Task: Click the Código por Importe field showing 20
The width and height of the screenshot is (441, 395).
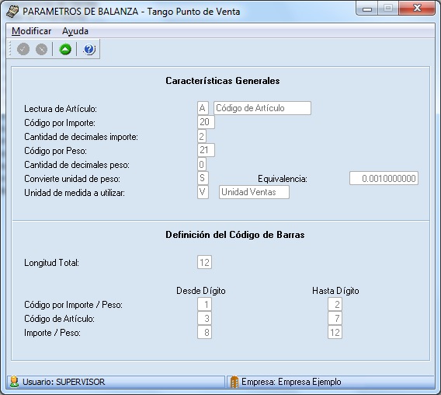Action: click(206, 122)
